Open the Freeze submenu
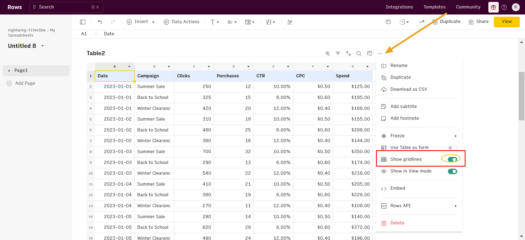This screenshot has width=525, height=240. tap(419, 136)
